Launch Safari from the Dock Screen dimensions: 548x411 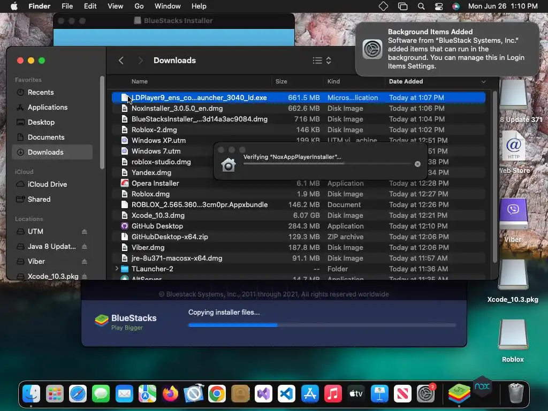(78, 394)
